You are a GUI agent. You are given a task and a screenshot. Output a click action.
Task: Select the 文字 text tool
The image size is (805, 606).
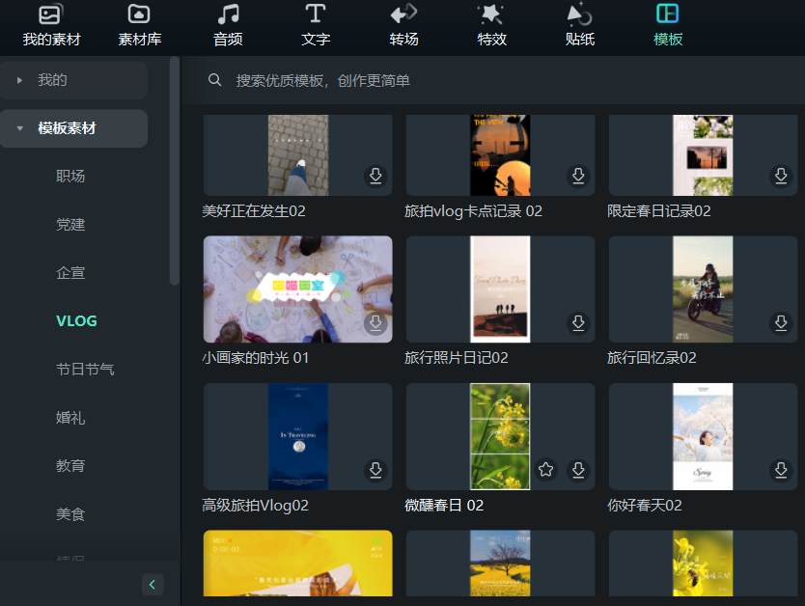pyautogui.click(x=315, y=25)
